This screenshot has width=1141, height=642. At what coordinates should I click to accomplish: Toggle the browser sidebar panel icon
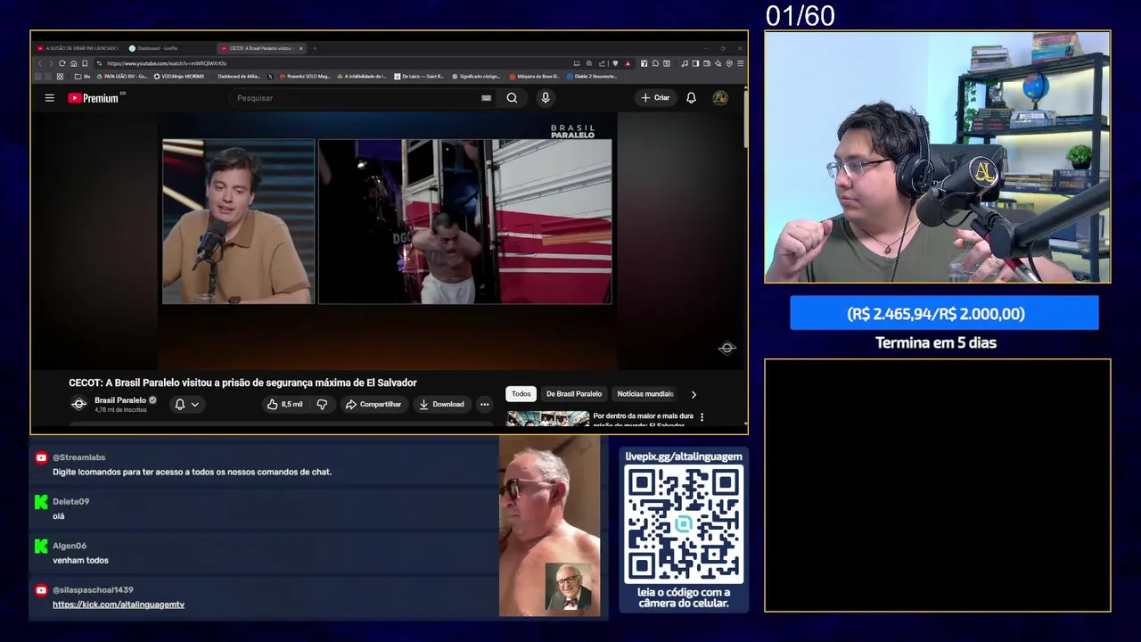pos(695,63)
